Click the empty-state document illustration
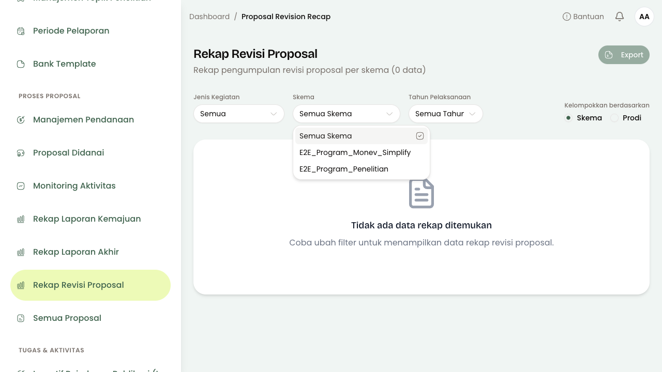Screen dimensions: 662x372 coord(422,194)
